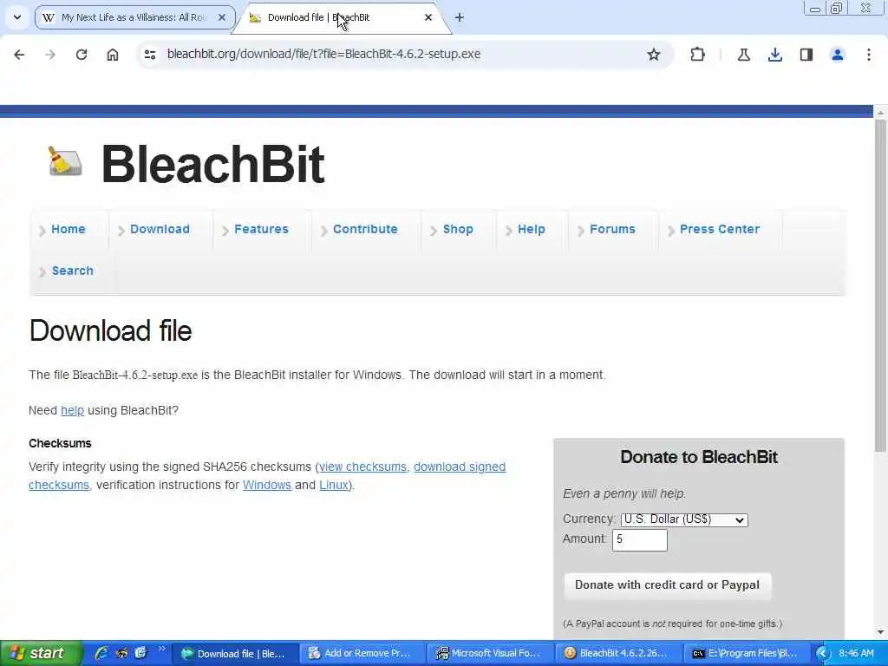The image size is (888, 666).
Task: Show browser Downloads icon
Action: point(774,55)
